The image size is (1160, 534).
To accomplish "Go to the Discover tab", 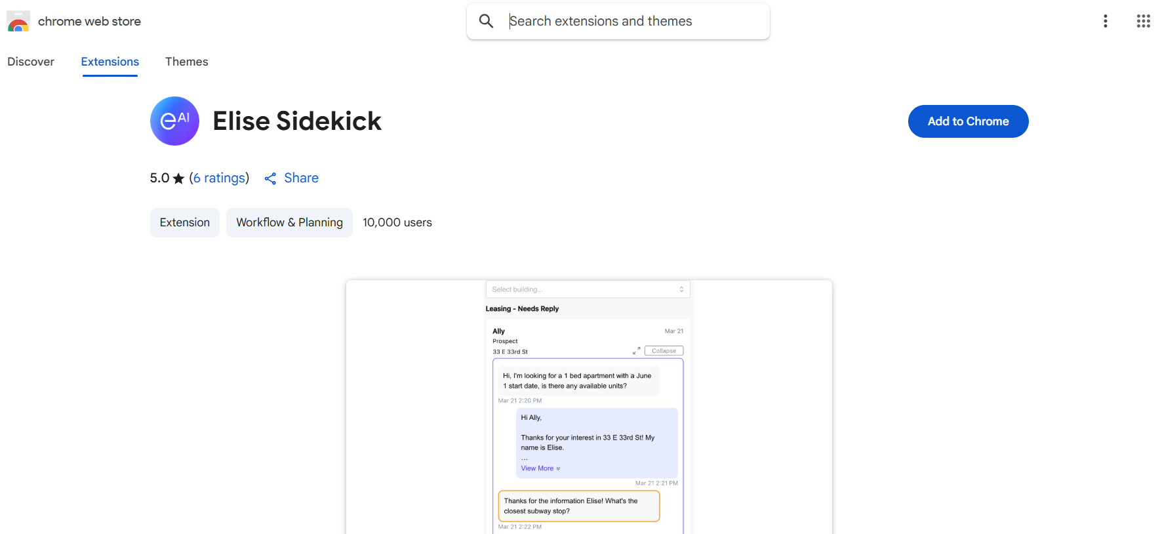I will [x=31, y=62].
